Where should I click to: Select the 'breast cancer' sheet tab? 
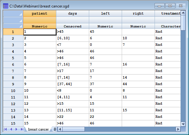pyautogui.click(x=38, y=129)
